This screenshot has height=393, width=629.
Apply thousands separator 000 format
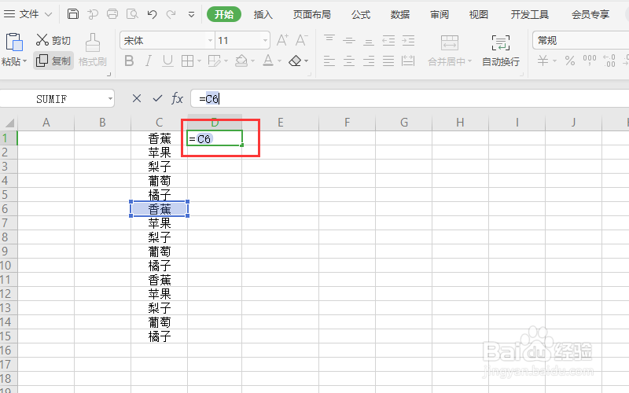(589, 61)
